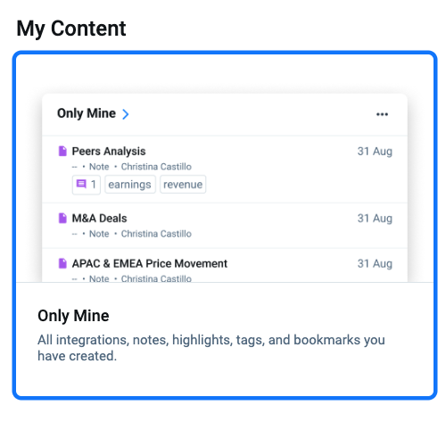
Task: Click the comment count badge showing 1
Action: coord(87,185)
